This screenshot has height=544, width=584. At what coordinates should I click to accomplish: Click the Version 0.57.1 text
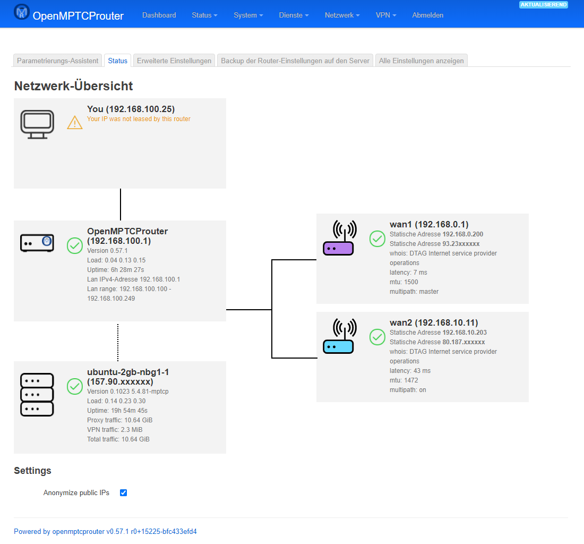107,251
